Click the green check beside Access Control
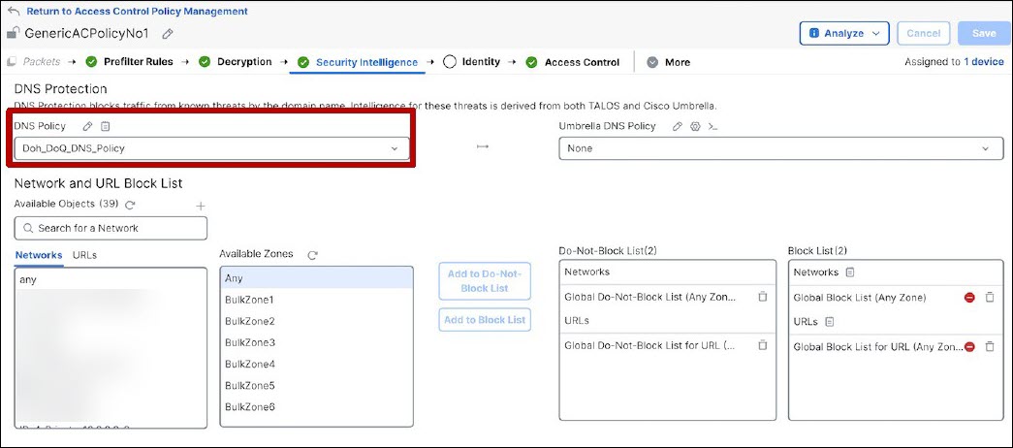1013x448 pixels. [531, 62]
